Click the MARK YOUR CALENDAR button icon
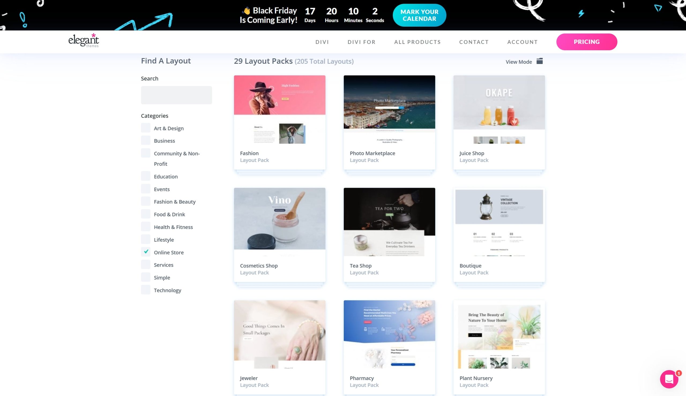Image resolution: width=686 pixels, height=396 pixels. point(419,15)
